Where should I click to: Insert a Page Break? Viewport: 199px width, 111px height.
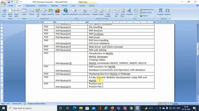point(16,13)
